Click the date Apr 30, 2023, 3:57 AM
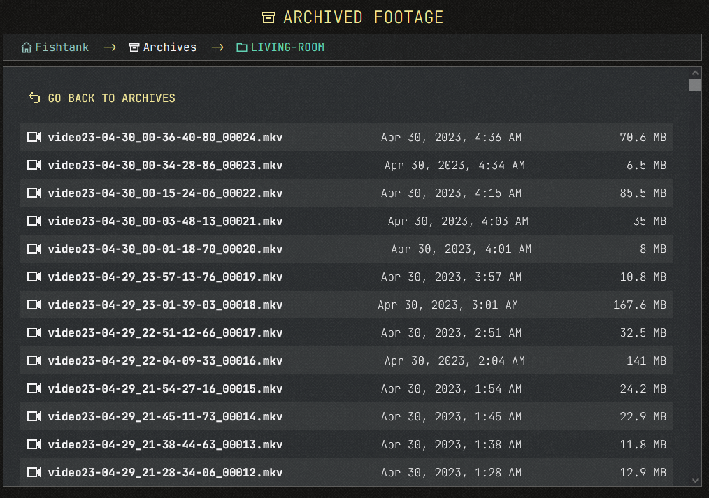The width and height of the screenshot is (709, 498). click(451, 277)
